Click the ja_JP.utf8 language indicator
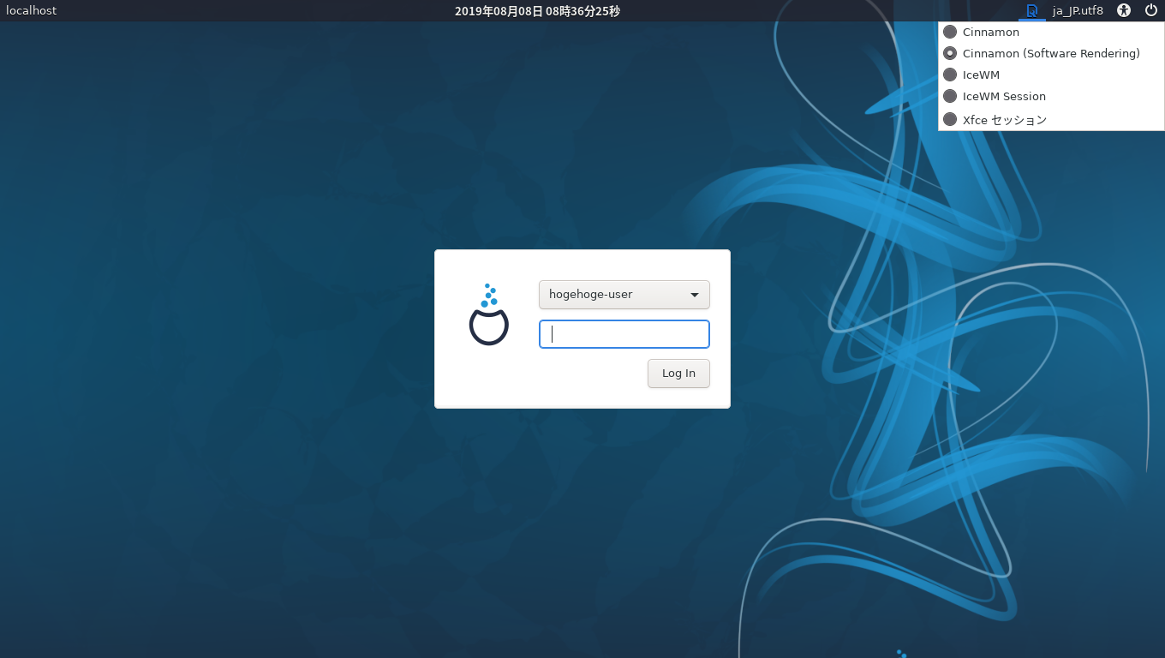This screenshot has height=658, width=1165. click(1078, 11)
